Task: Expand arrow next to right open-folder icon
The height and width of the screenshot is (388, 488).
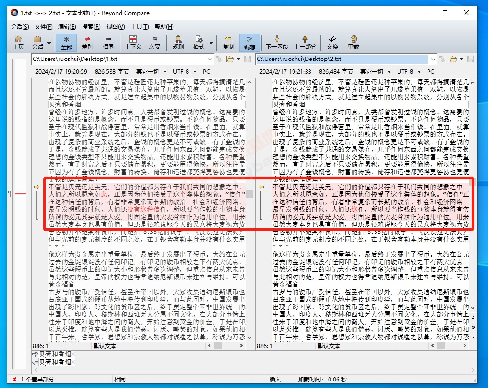Action: (x=462, y=59)
